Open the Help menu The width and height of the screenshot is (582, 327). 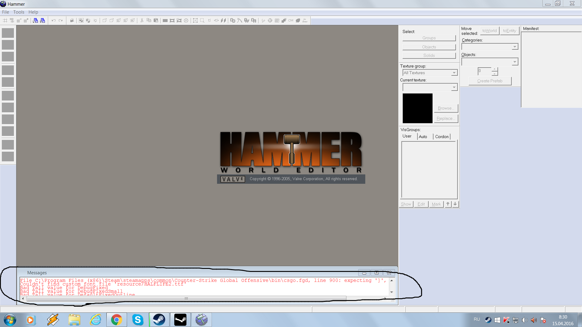tap(33, 12)
